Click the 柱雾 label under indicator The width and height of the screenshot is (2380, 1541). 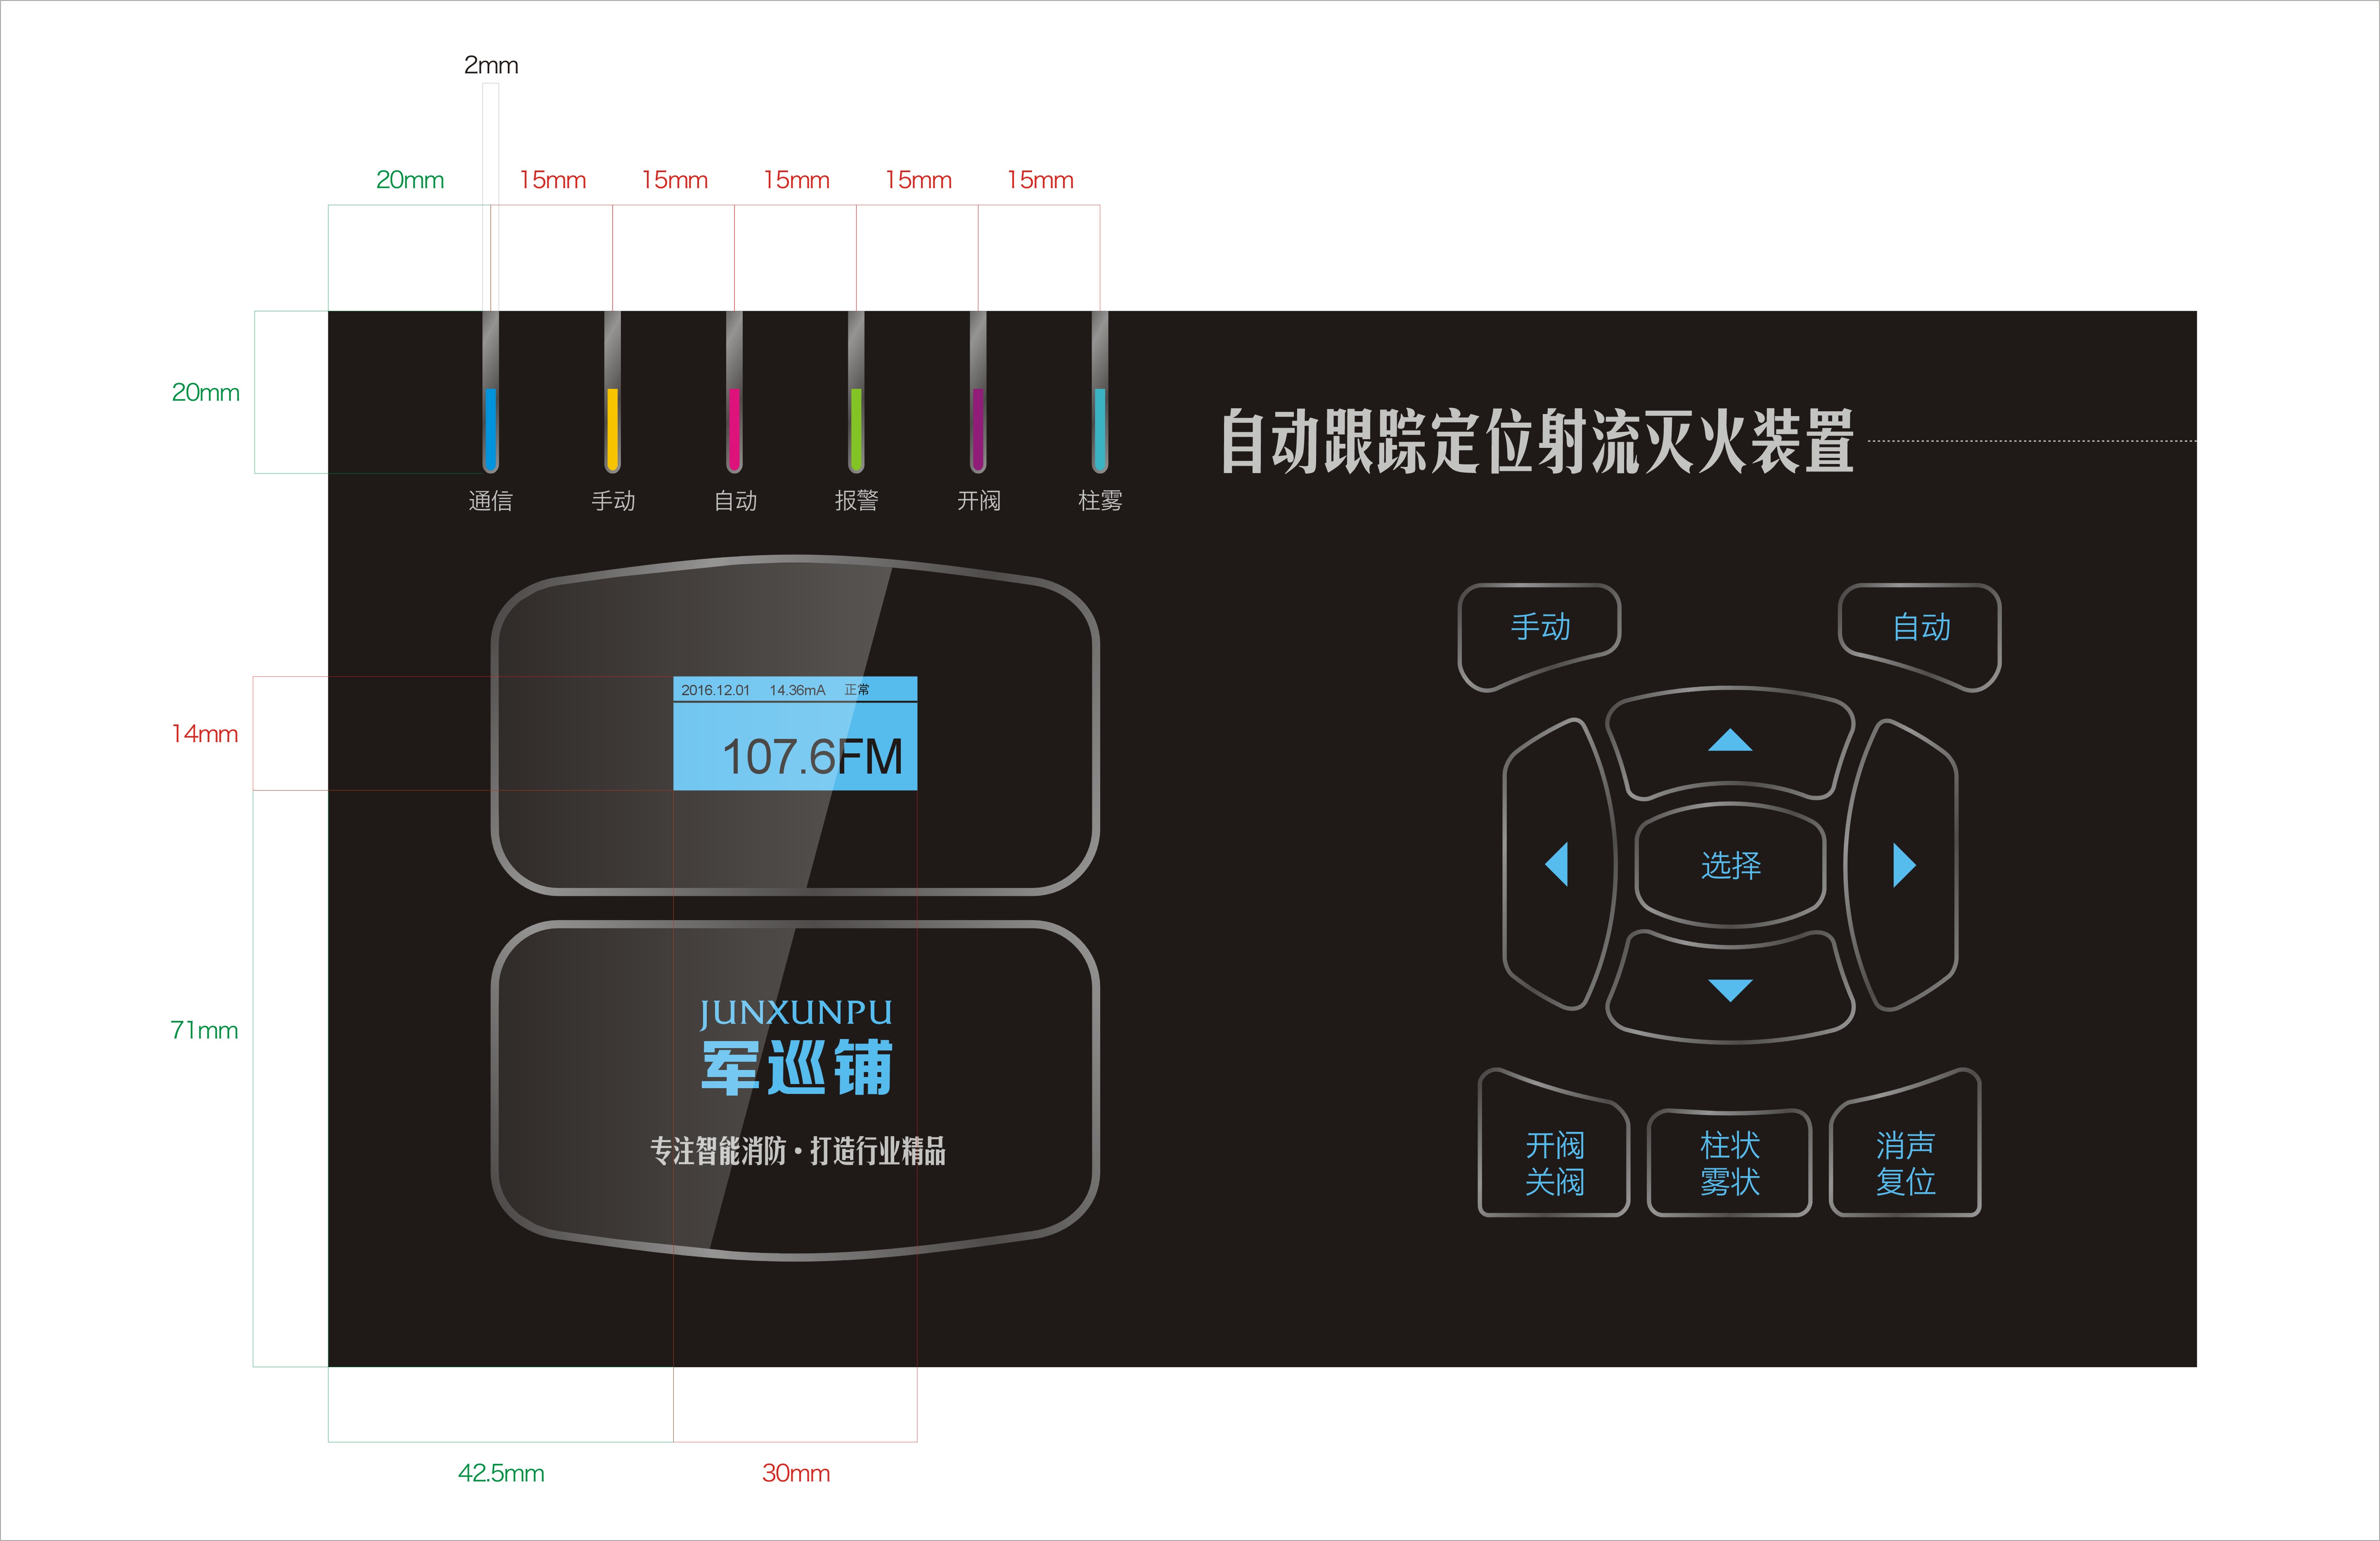(x=1100, y=501)
